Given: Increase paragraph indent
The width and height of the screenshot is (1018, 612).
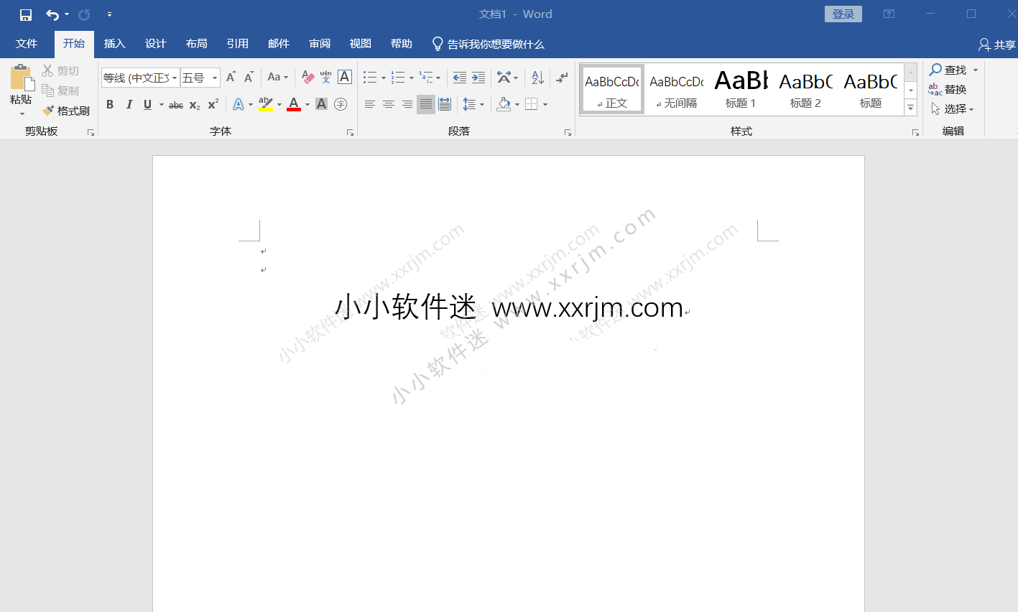Looking at the screenshot, I should 478,78.
